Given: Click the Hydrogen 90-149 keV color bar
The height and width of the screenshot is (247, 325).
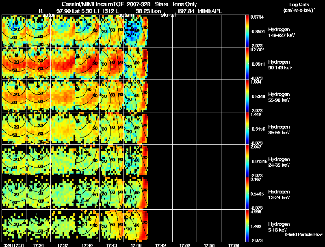Looking at the screenshot, I should pyautogui.click(x=247, y=64).
